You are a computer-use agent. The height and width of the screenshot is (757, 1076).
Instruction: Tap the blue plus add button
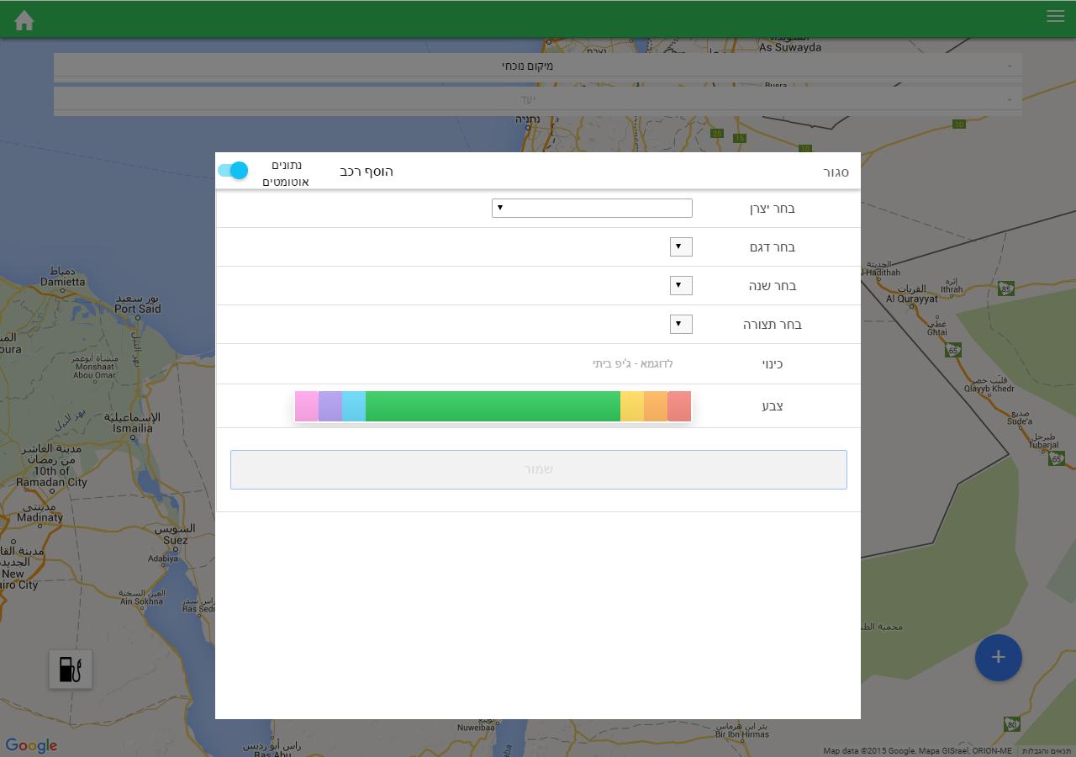[x=999, y=658]
